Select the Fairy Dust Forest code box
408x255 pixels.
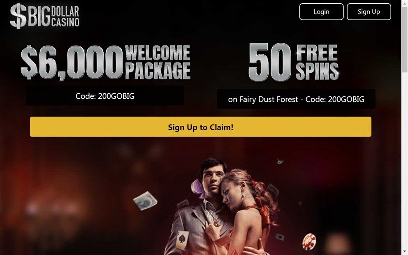pos(296,99)
